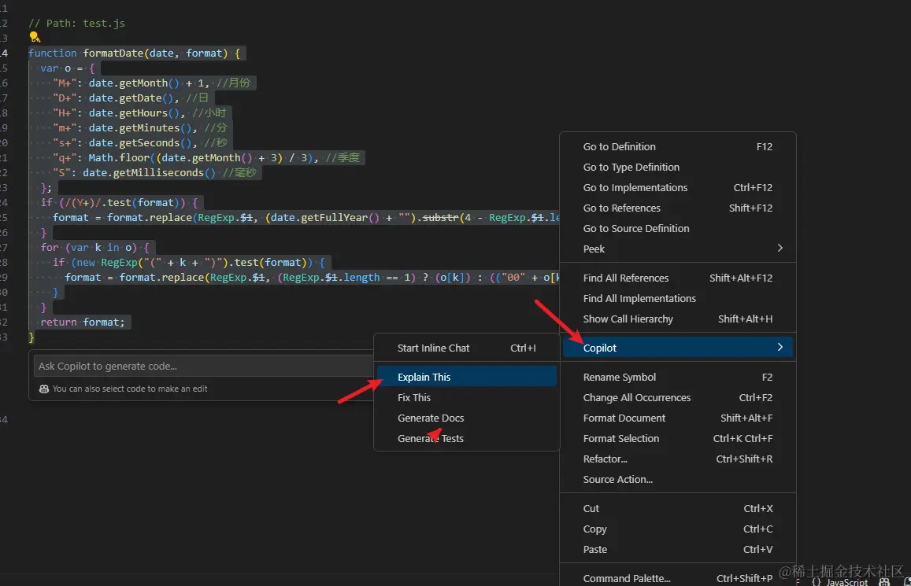The width and height of the screenshot is (911, 586).
Task: Click the 'return format;' line
Action: point(83,322)
